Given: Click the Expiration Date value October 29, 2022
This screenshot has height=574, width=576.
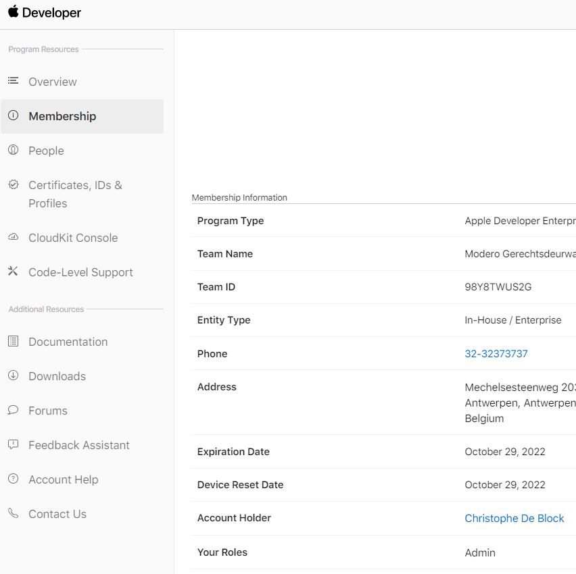Looking at the screenshot, I should click(x=505, y=452).
